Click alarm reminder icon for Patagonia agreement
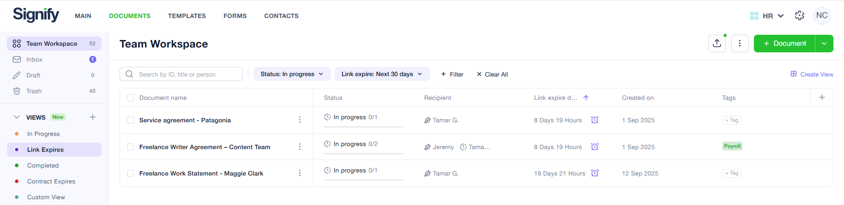 [595, 120]
